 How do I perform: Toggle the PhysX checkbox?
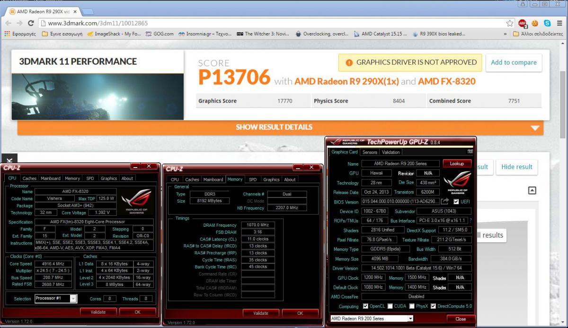click(x=412, y=306)
